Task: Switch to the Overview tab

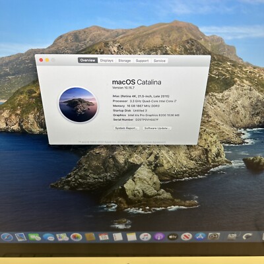Action: click(88, 60)
